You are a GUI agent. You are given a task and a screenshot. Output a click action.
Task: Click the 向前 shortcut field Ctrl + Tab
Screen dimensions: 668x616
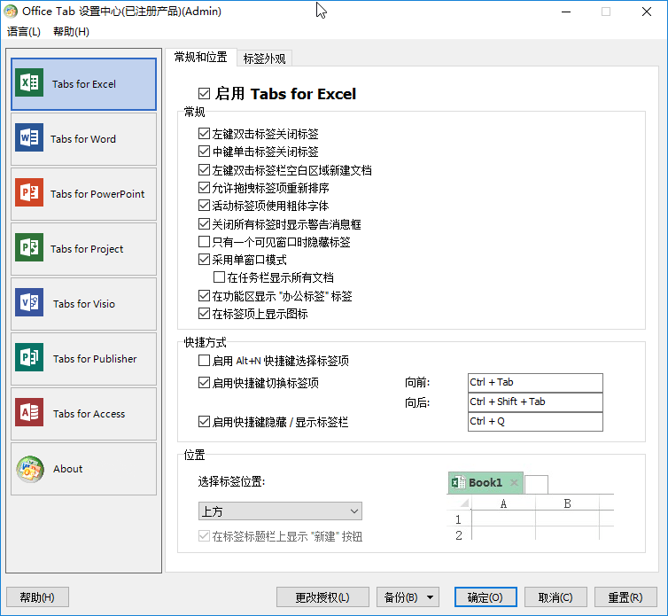point(535,382)
